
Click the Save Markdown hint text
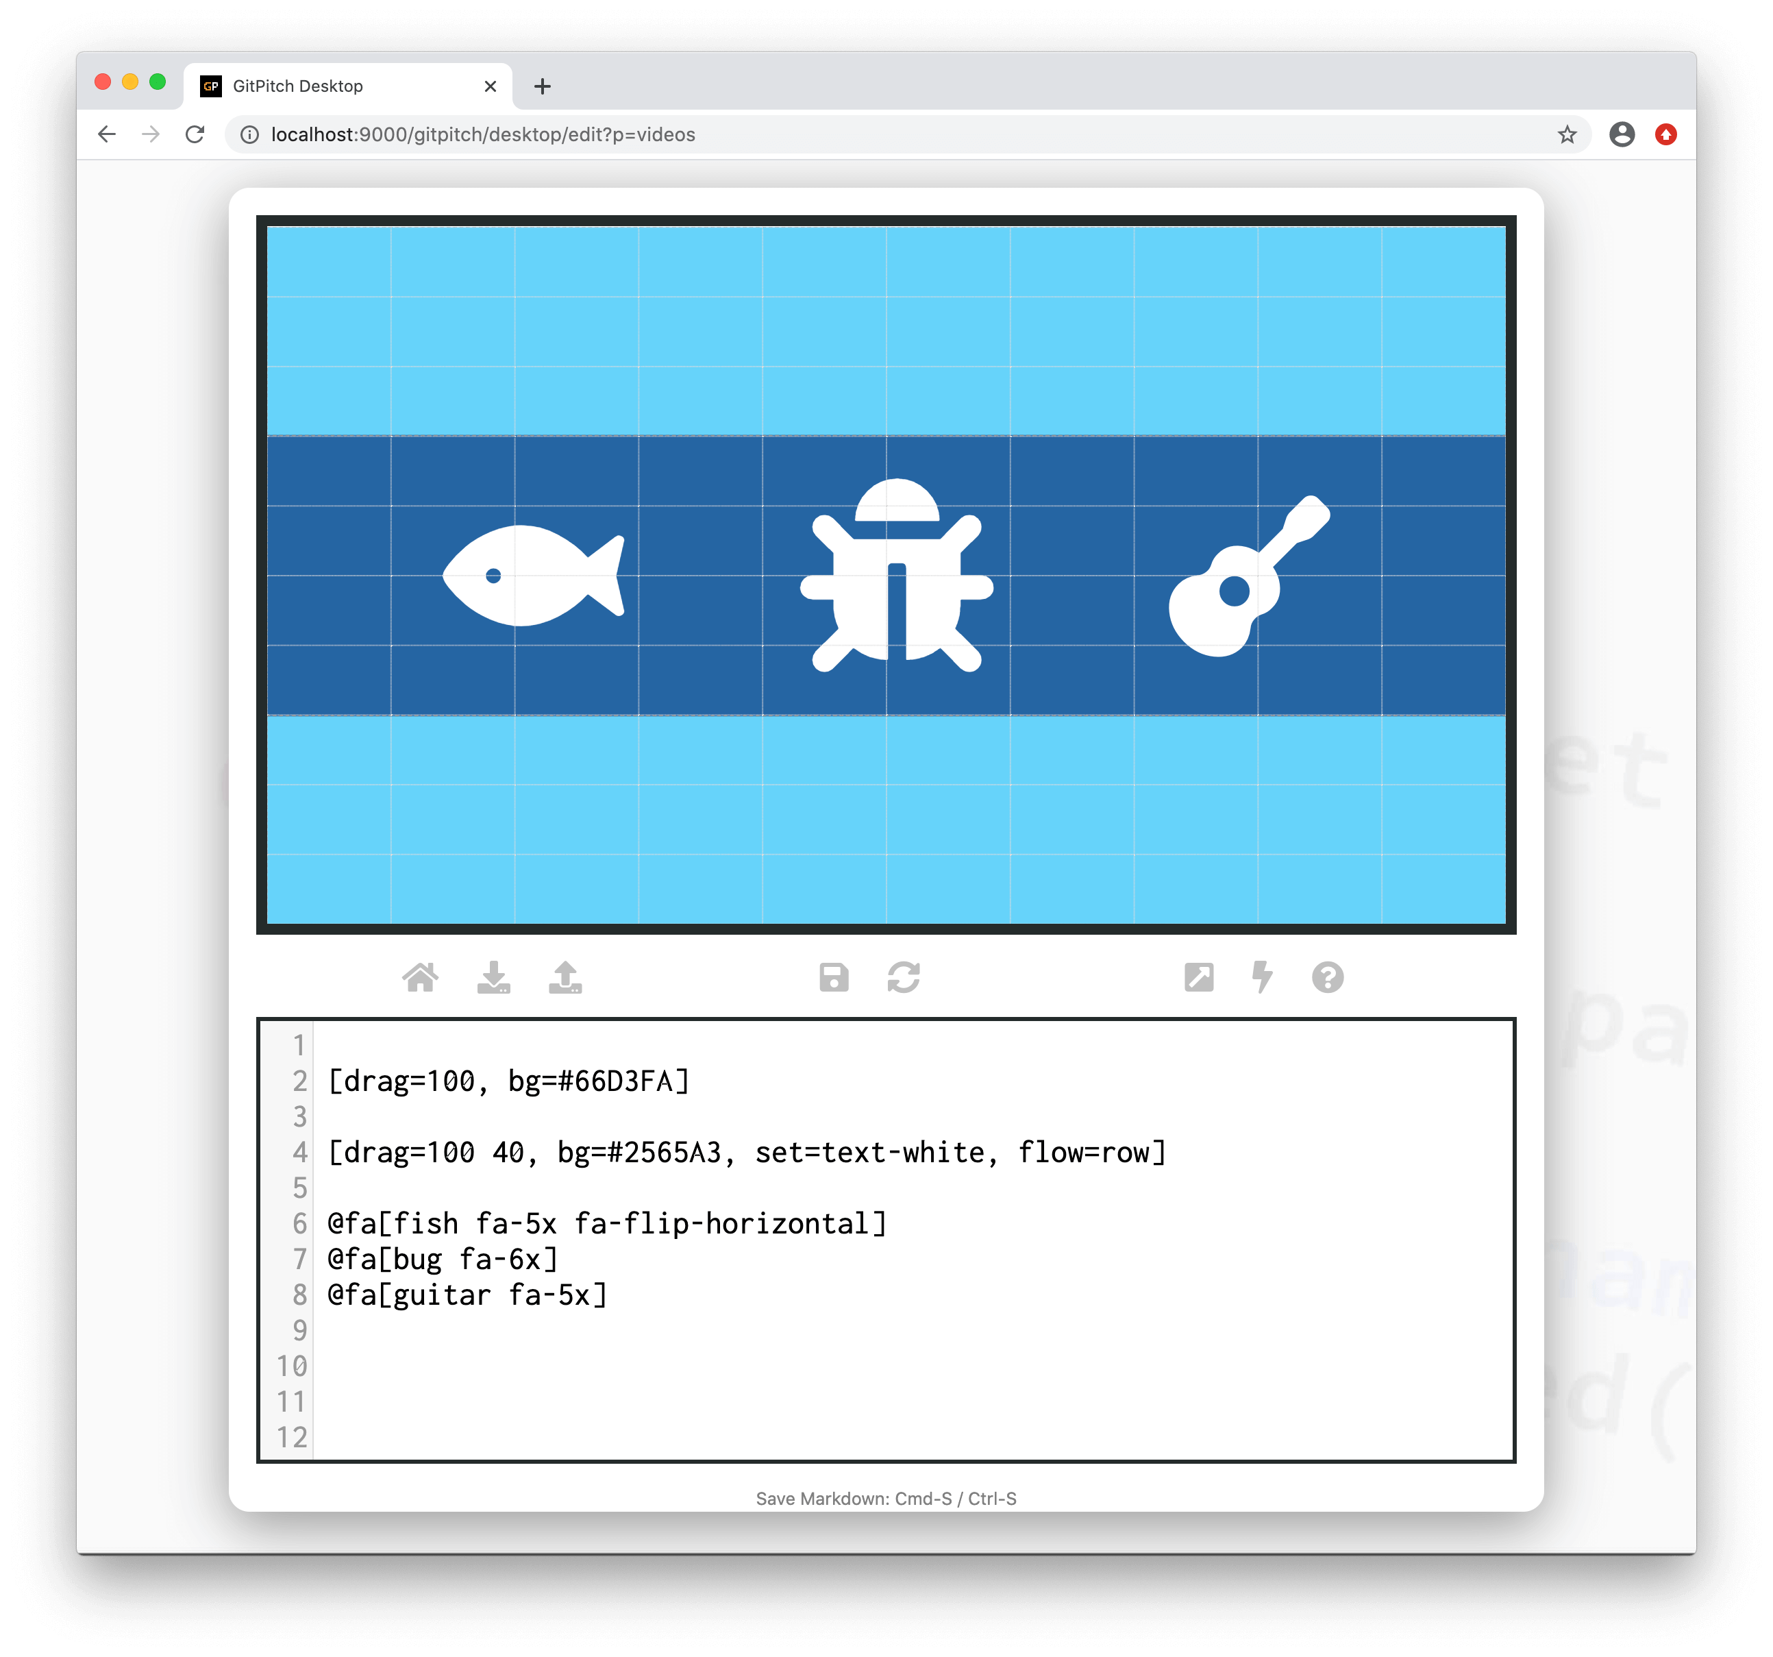pyautogui.click(x=886, y=1498)
